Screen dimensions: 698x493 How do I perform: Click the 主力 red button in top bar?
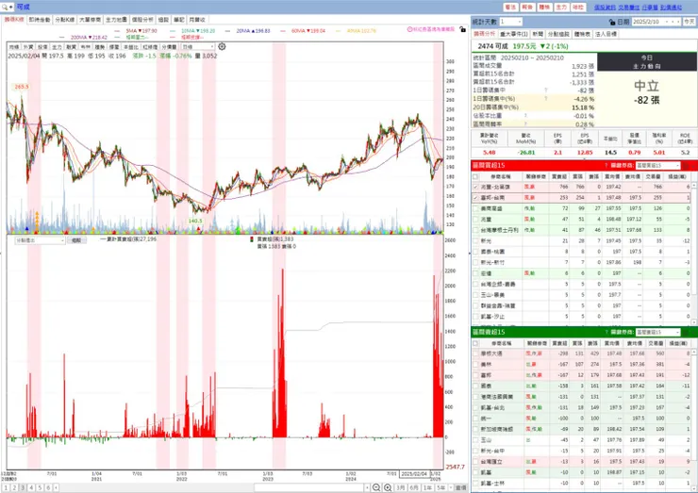pos(561,8)
